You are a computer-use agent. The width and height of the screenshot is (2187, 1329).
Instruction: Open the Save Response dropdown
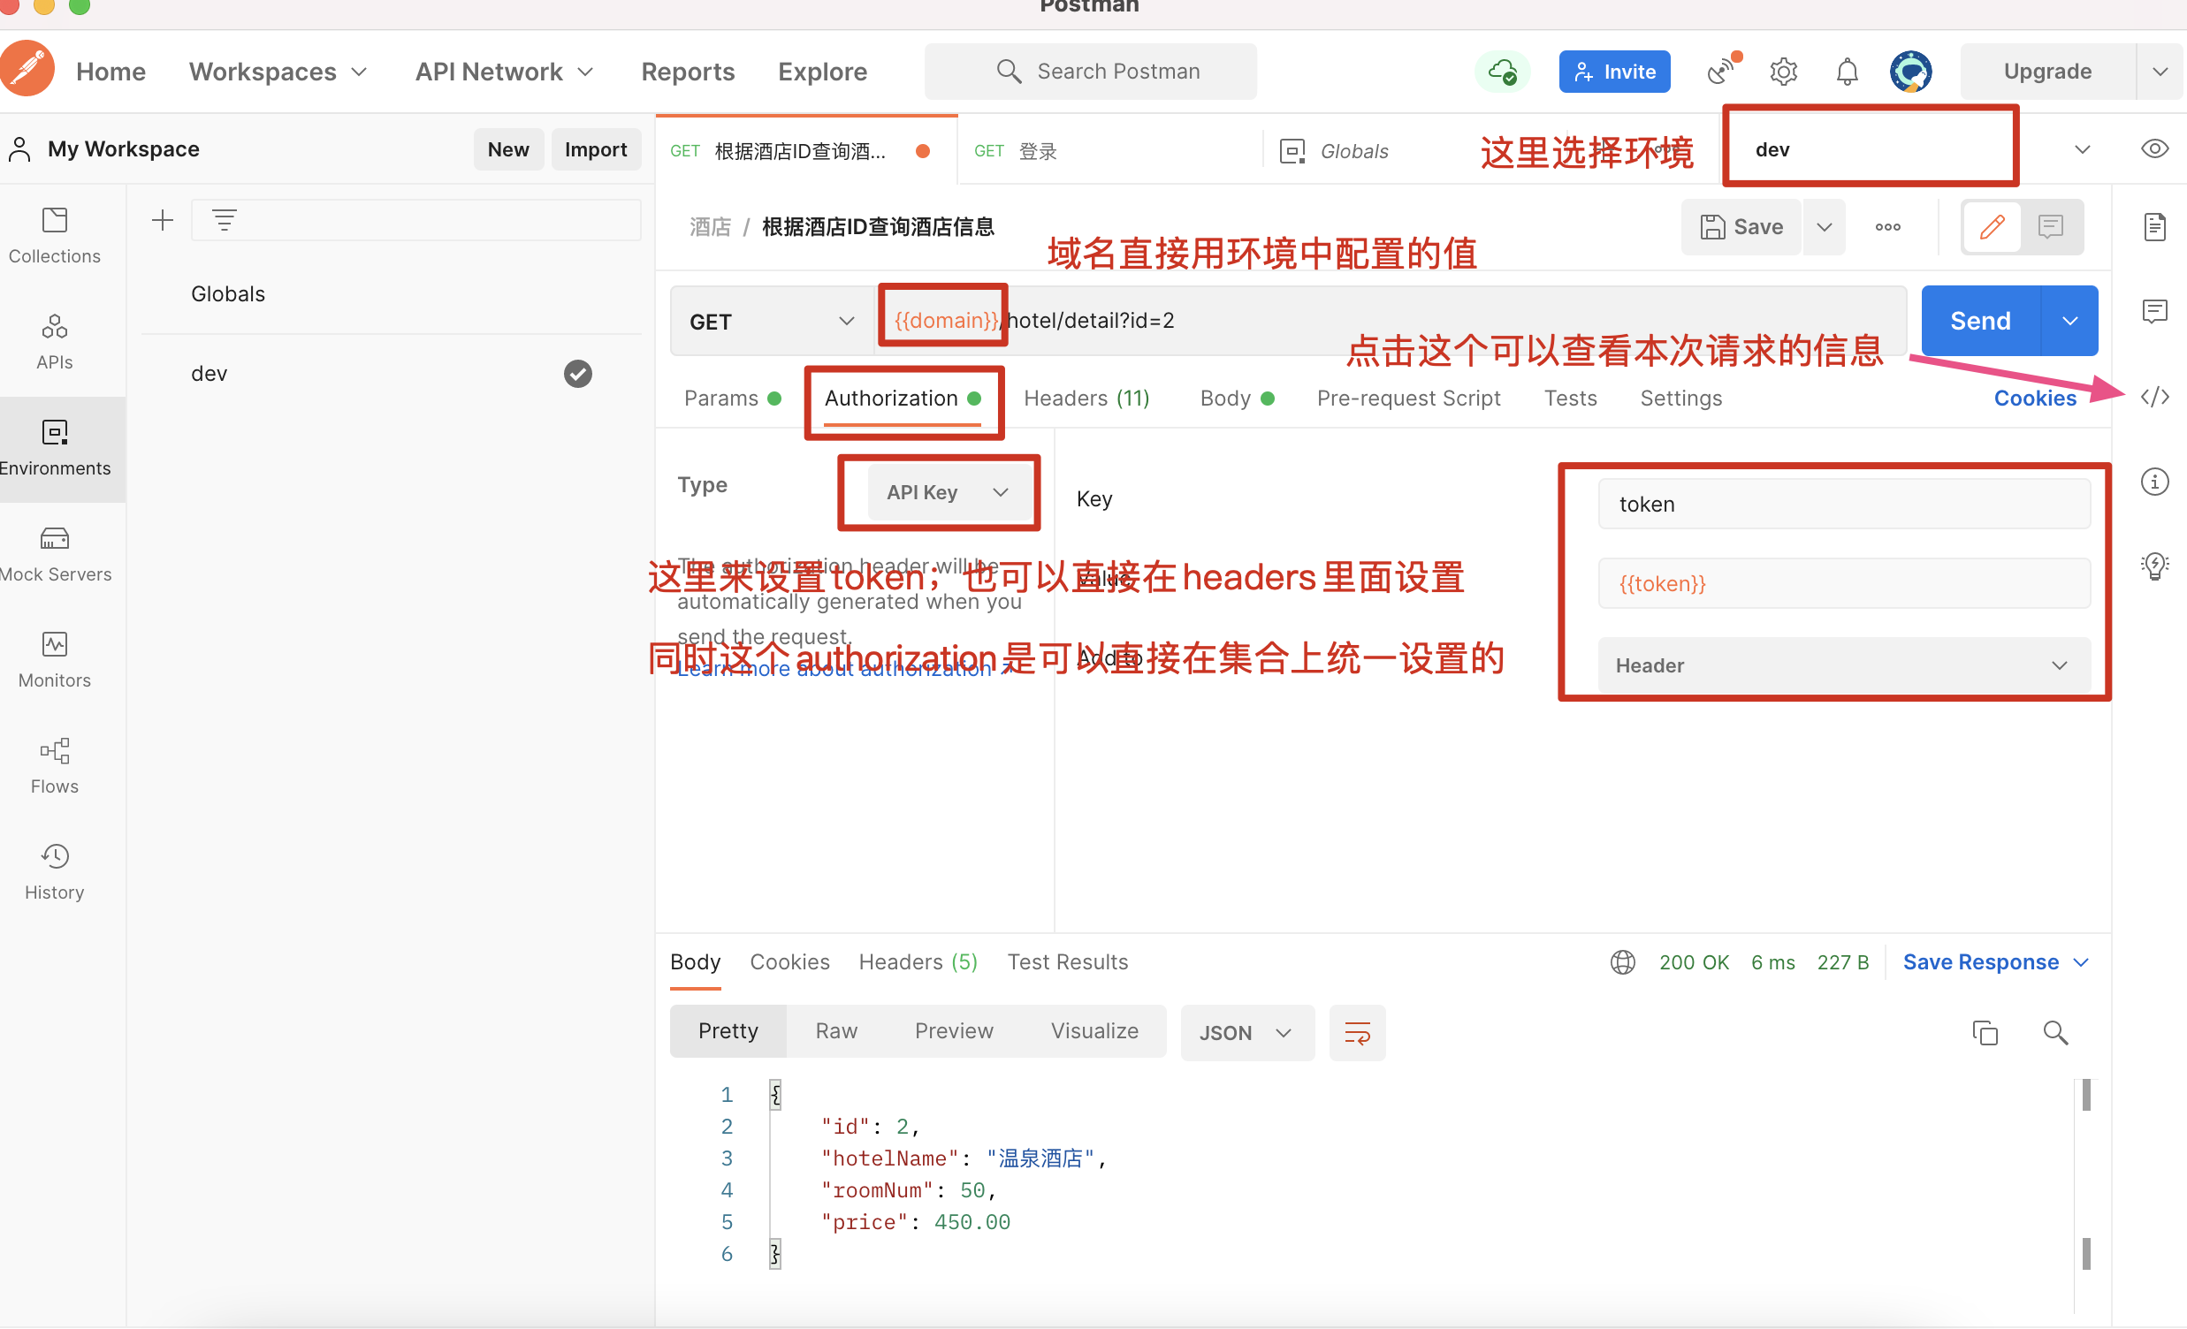(x=1995, y=962)
